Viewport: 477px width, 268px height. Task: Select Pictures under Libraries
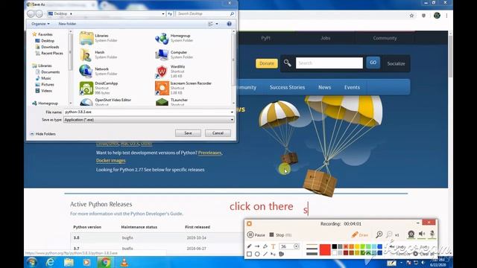tap(45, 84)
